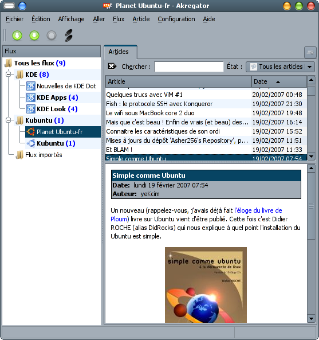Open the Configuration menu
The image size is (319, 340).
(176, 19)
